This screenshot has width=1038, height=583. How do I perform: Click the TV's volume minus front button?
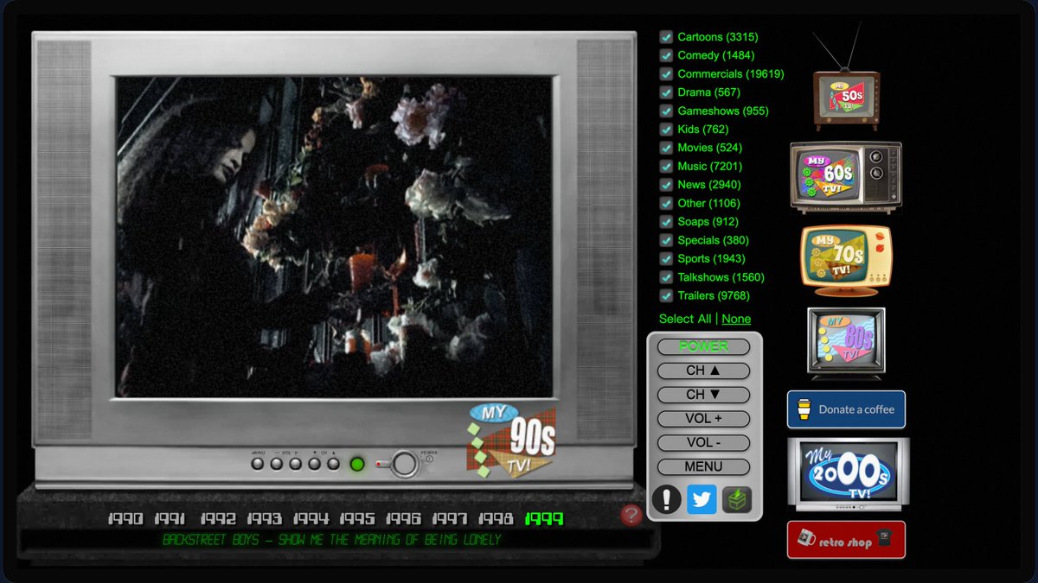(277, 464)
